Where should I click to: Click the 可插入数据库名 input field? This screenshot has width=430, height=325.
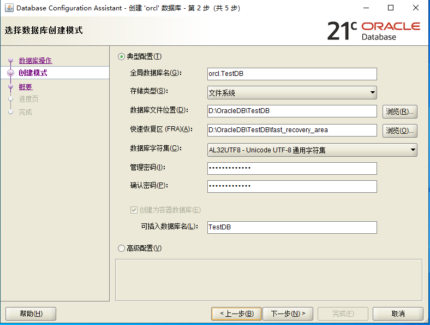tap(292, 227)
